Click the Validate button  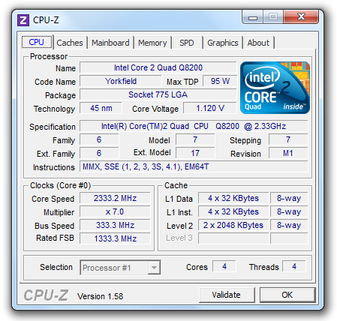tap(227, 295)
